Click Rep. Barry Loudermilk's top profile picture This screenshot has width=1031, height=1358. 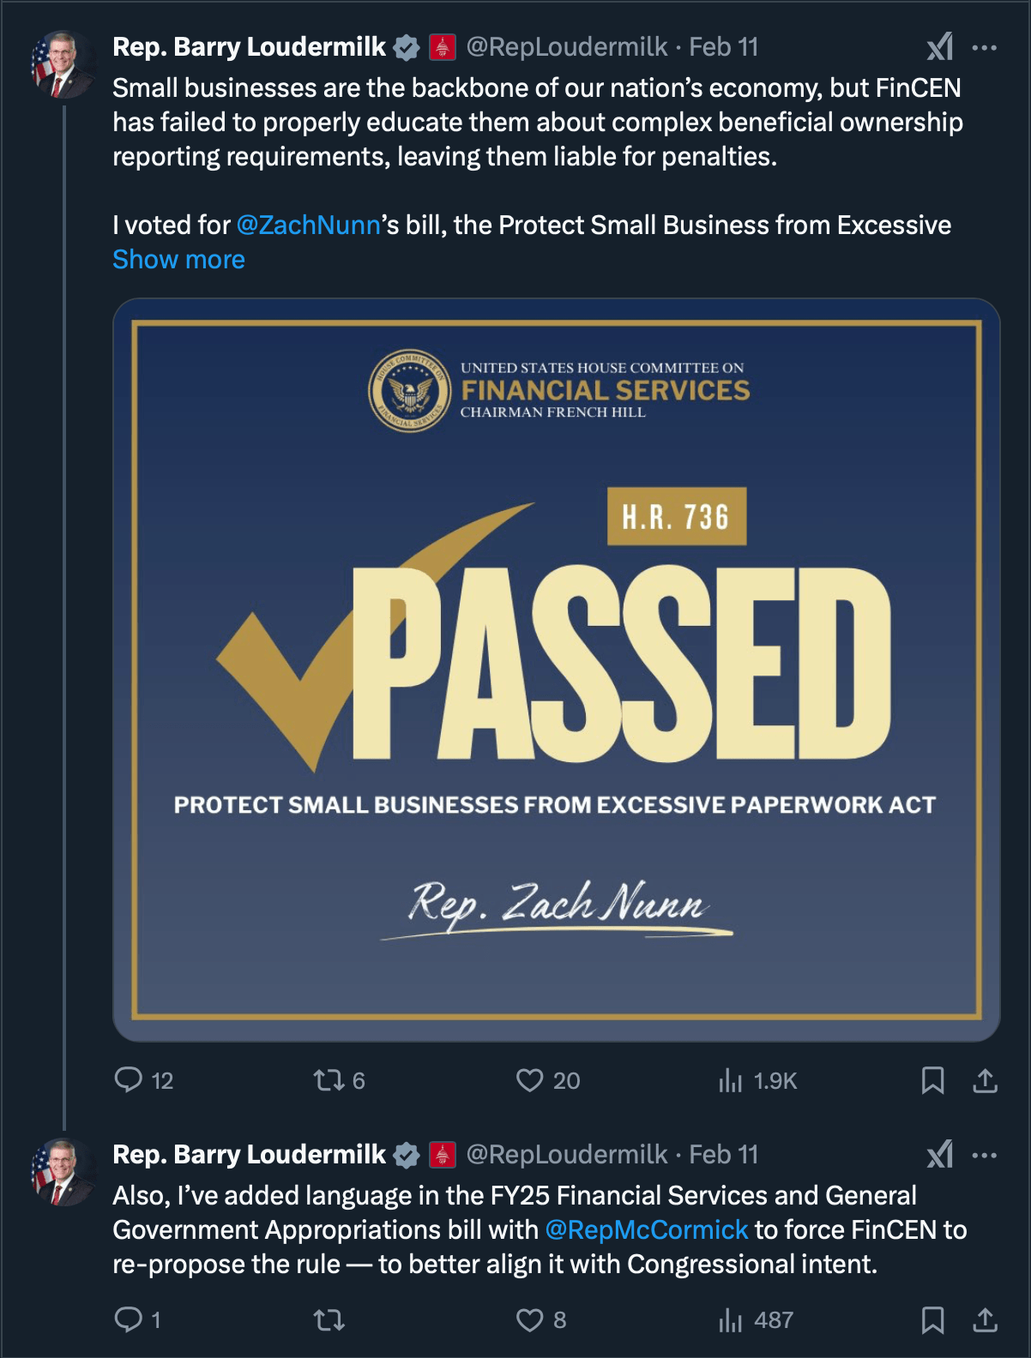point(63,64)
